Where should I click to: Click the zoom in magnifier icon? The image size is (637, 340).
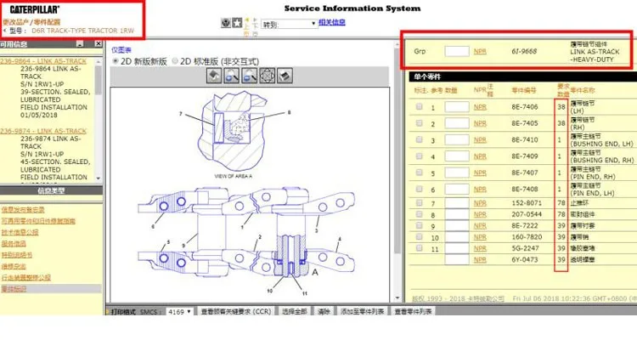coord(232,76)
